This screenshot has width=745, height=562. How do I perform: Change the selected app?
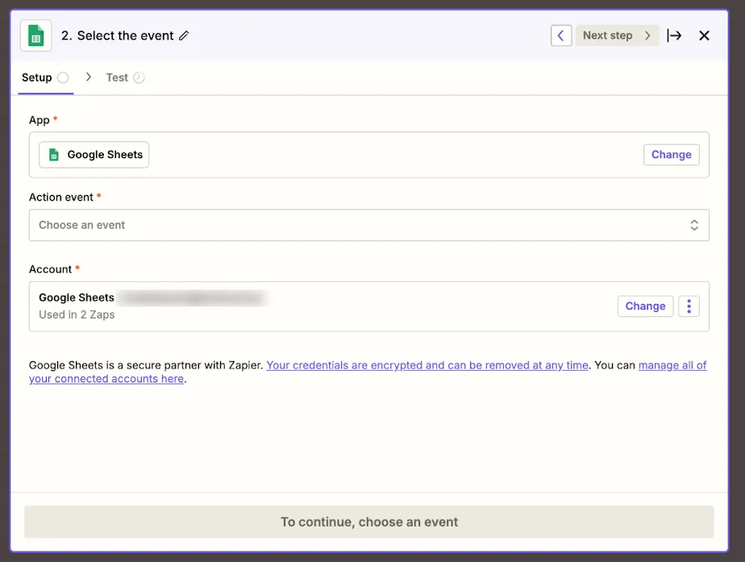(x=672, y=155)
